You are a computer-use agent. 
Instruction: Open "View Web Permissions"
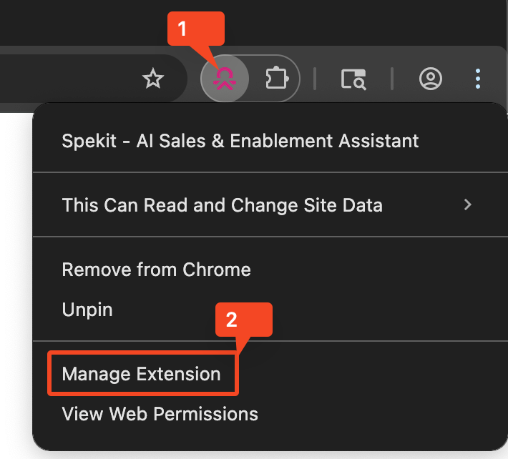click(160, 413)
